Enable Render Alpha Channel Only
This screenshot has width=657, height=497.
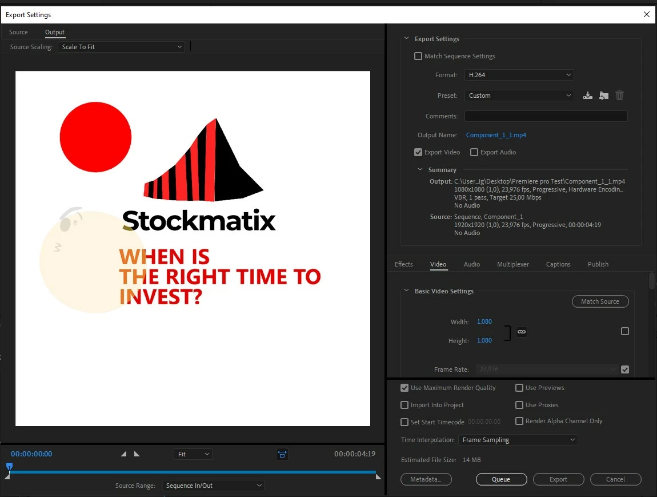click(x=519, y=421)
